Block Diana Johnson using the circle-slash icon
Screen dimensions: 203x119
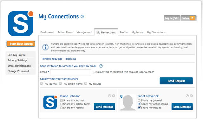pyautogui.click(x=109, y=96)
